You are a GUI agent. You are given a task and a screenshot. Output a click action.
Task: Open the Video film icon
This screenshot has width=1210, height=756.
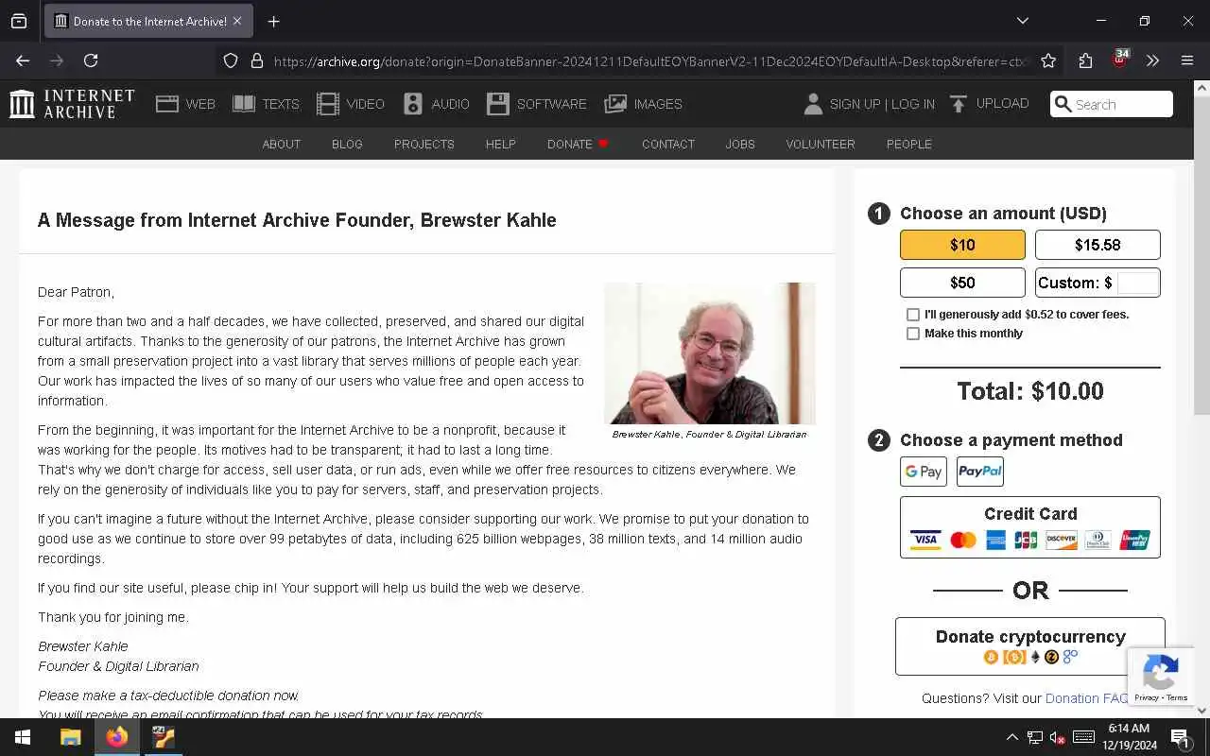click(328, 104)
